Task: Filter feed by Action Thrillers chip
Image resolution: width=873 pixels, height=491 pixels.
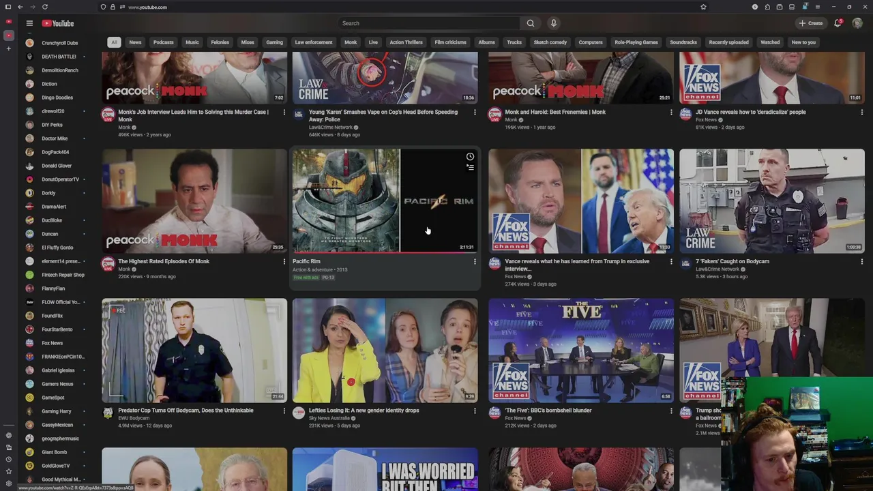Action: [406, 42]
